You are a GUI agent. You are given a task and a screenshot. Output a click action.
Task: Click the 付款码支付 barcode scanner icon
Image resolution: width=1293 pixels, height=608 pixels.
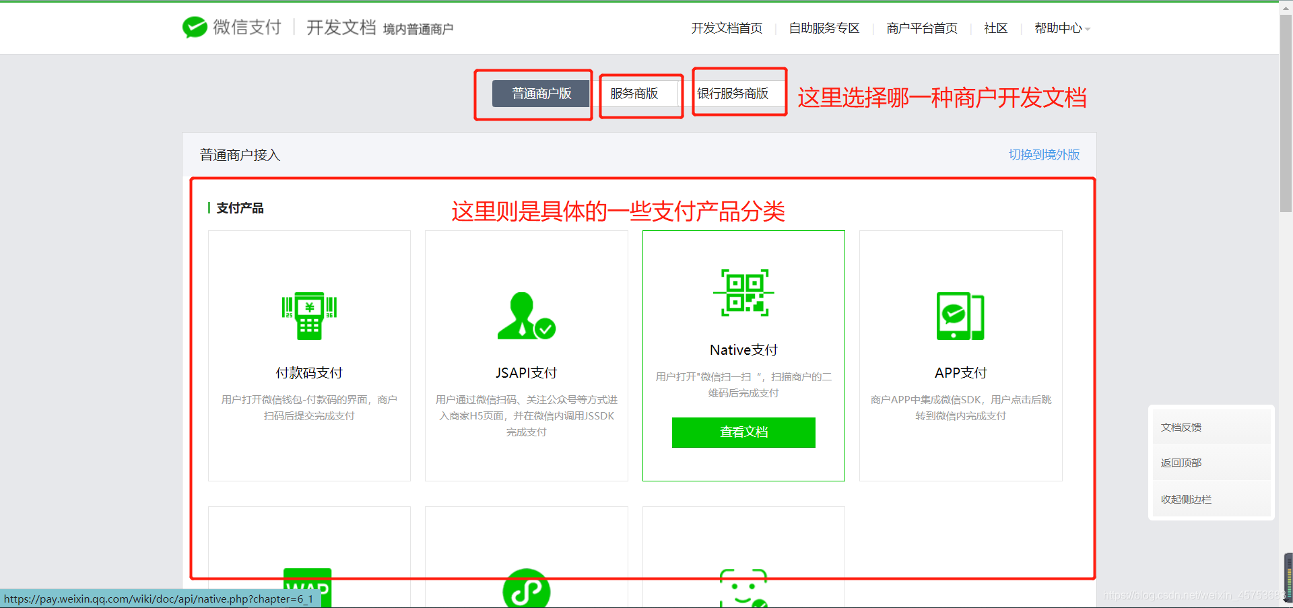309,316
